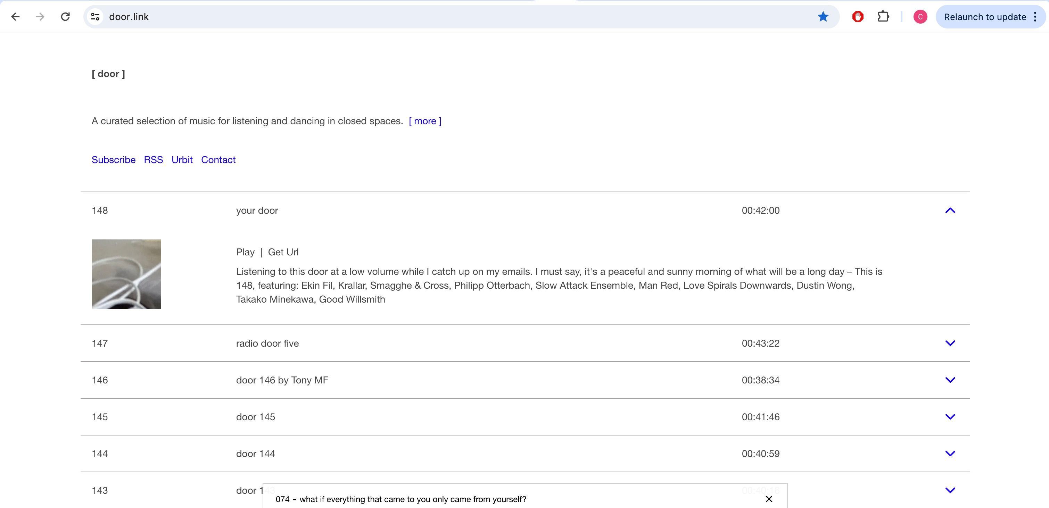Reload the door.link page
Screen dimensions: 1049x508
(x=65, y=17)
